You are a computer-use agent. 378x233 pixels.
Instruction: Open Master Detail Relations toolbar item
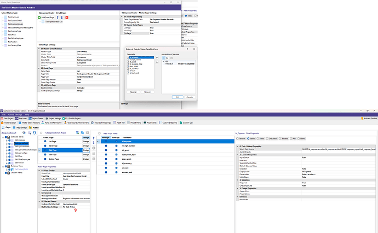tap(29, 123)
